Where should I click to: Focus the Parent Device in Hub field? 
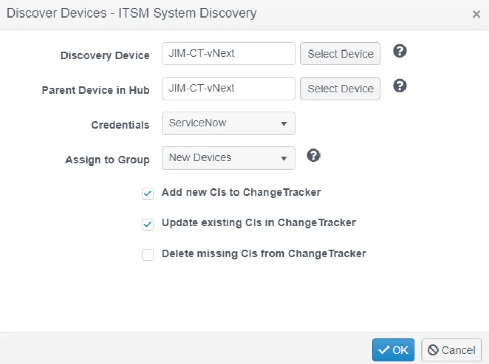coord(228,89)
